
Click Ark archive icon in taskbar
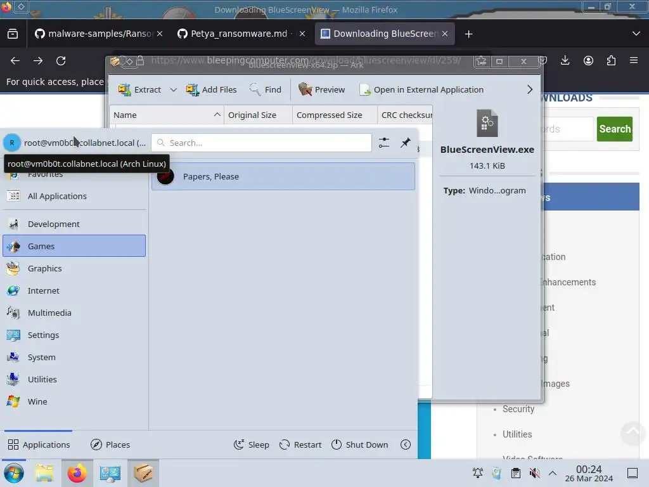[x=143, y=473]
